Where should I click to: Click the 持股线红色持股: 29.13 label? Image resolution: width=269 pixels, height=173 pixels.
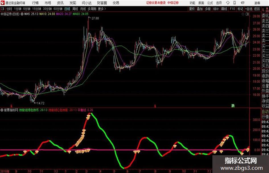63,110
